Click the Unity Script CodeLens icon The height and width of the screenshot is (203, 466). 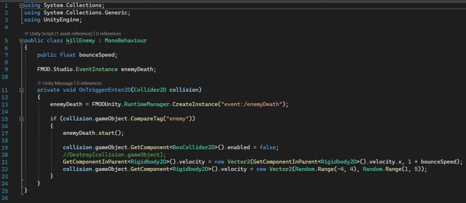coord(26,34)
